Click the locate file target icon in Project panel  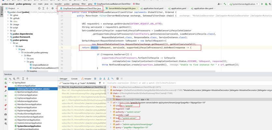coord(39,8)
